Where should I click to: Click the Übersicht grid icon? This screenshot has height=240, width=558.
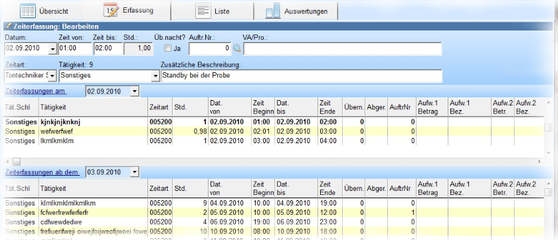click(x=28, y=11)
